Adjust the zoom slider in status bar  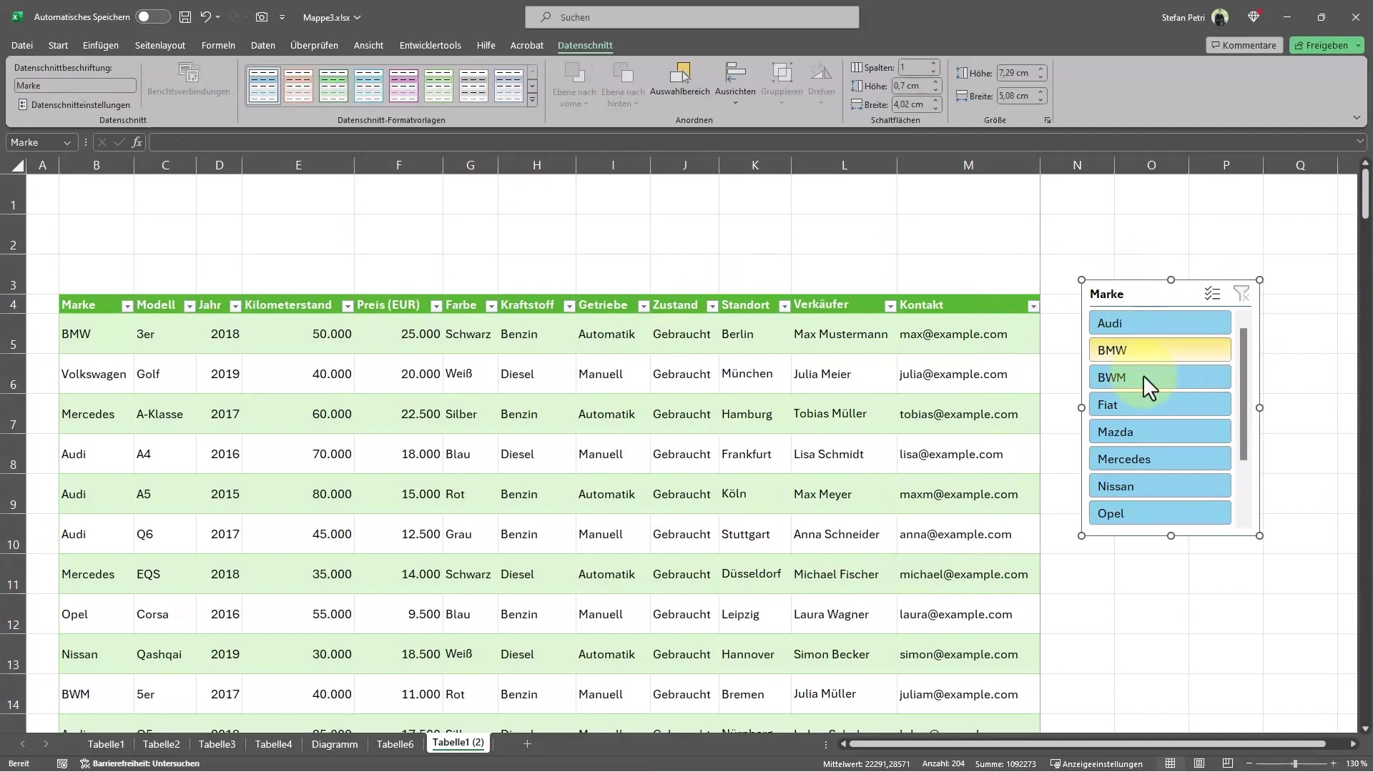(1294, 763)
